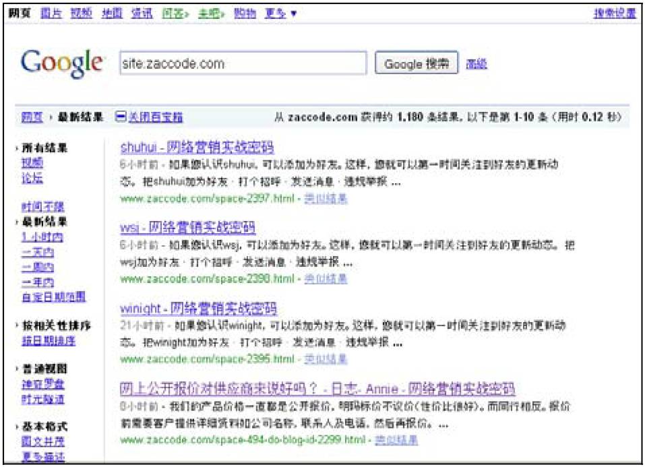Open 地图 from the top navigation bar
Viewport: 645px width, 467px height.
(112, 13)
